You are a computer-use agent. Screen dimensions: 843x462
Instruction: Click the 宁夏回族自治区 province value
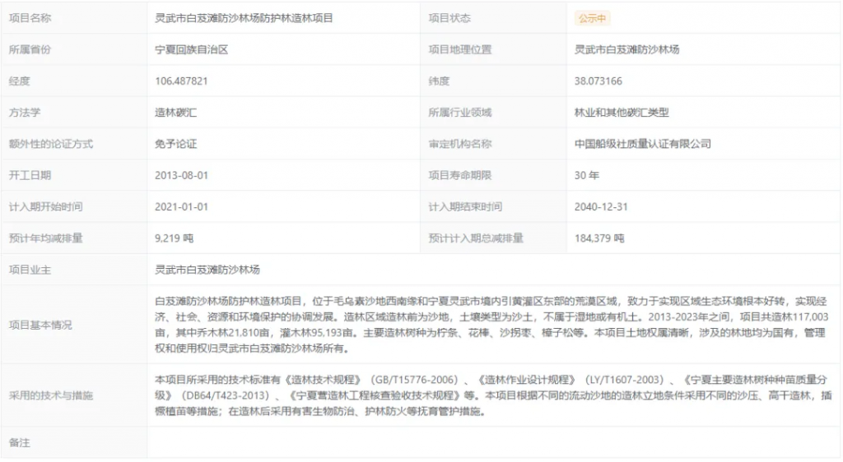pos(191,49)
